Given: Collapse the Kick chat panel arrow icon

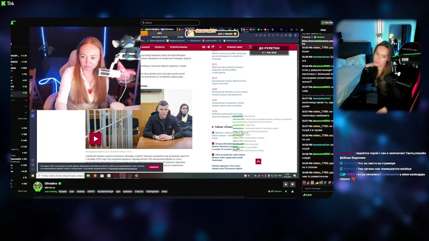Looking at the screenshot, I should click(x=302, y=30).
